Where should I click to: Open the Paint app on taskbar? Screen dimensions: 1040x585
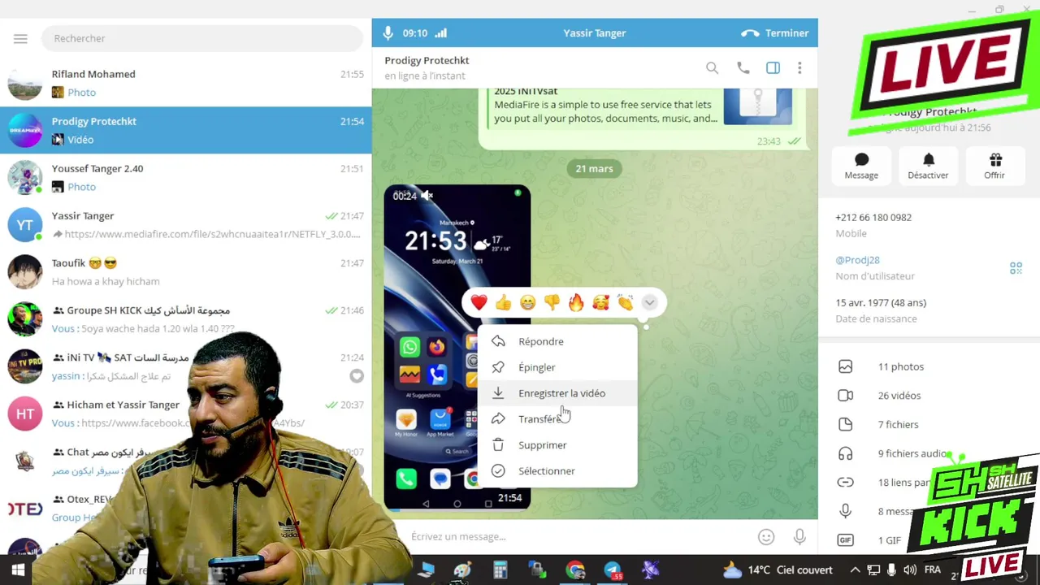tap(462, 570)
